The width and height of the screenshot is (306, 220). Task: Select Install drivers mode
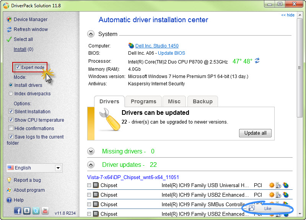click(x=11, y=85)
